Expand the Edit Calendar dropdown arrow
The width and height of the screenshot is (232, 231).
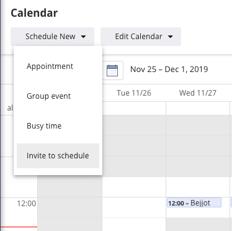point(171,37)
